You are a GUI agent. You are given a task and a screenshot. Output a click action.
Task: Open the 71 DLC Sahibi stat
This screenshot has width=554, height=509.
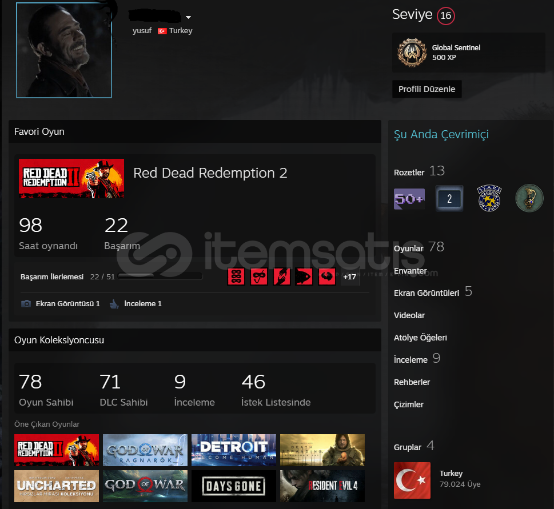tap(123, 390)
